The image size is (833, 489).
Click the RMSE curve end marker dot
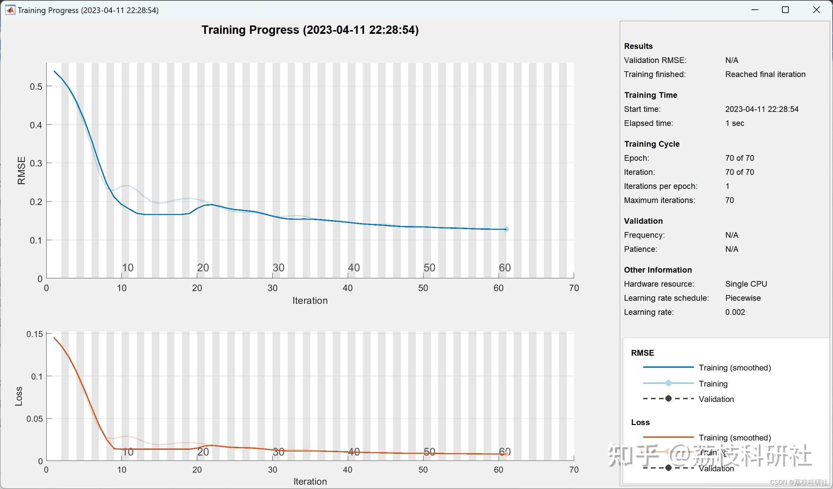[x=506, y=229]
